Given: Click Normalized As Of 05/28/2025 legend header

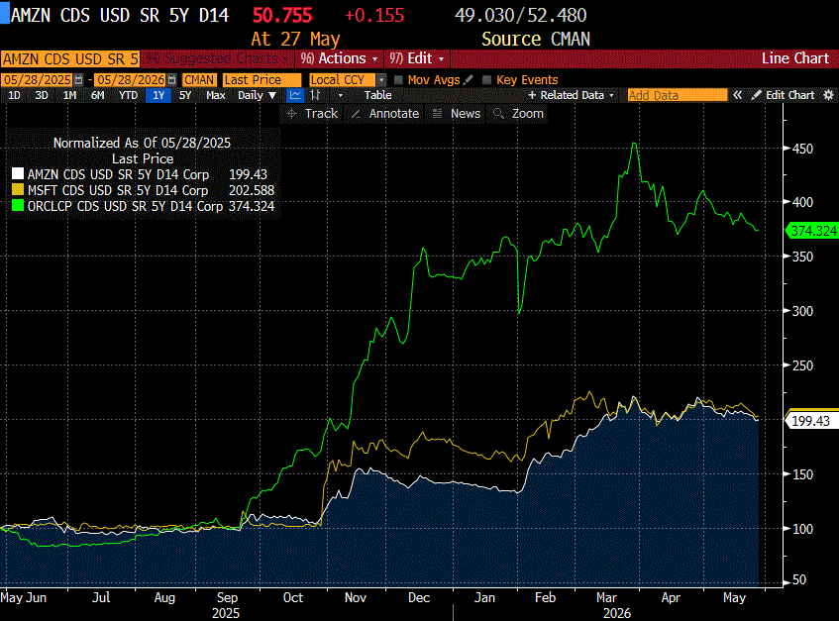Looking at the screenshot, I should pos(142,143).
